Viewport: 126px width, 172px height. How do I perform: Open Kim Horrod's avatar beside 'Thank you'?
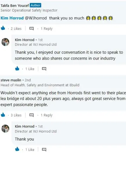point(5,129)
